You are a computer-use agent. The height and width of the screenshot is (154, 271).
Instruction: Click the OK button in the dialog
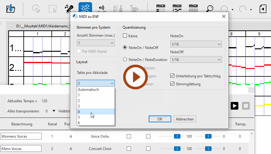pos(160,119)
